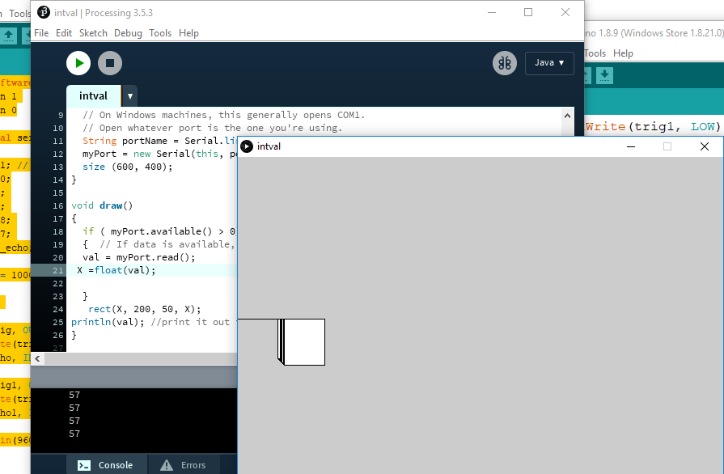Stop the running sketch

[110, 62]
